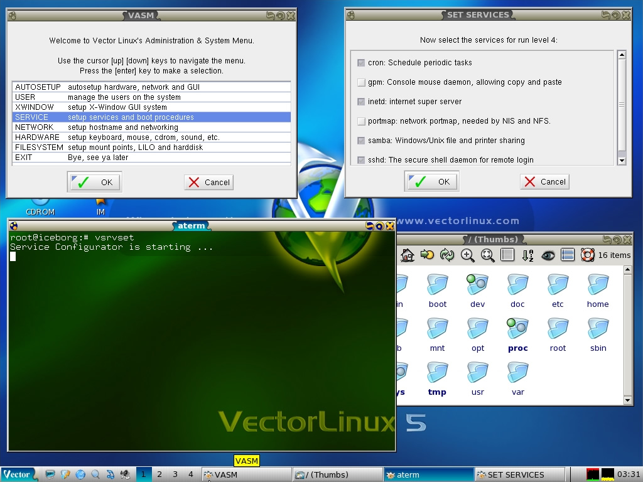Enable the gpm console mouse daemon checkbox
Screen dimensions: 643x482
361,82
